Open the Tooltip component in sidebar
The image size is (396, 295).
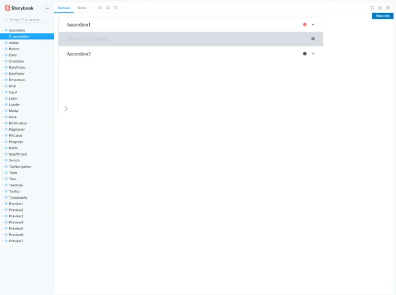(x=14, y=191)
